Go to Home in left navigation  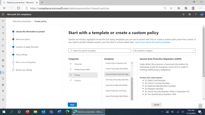pyautogui.click(x=3, y=27)
